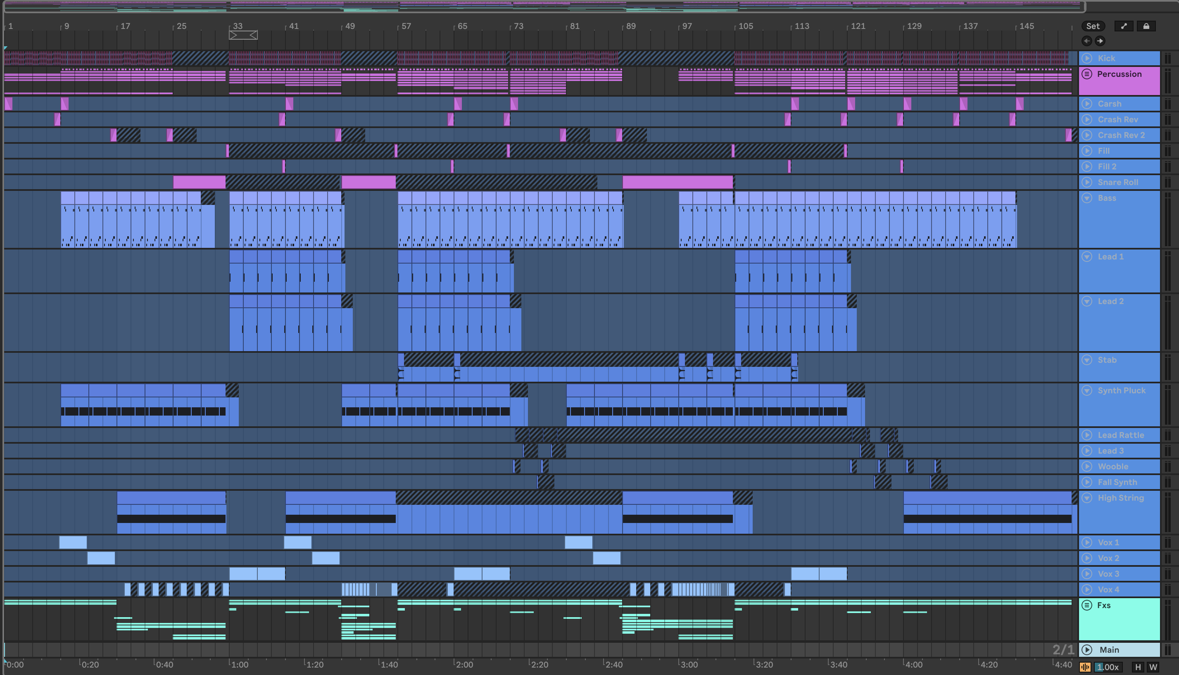Toggle optimize arrangement height H button
This screenshot has width=1179, height=675.
(x=1138, y=667)
